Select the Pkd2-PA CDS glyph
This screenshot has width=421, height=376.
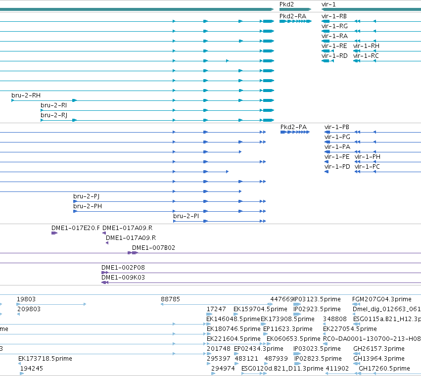pos(295,132)
